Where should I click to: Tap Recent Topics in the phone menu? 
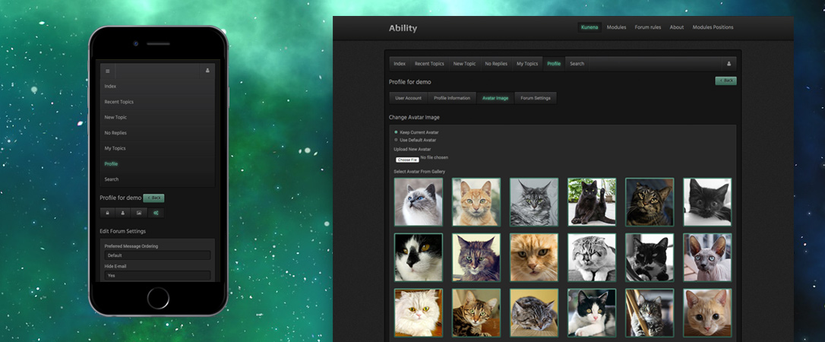click(157, 102)
